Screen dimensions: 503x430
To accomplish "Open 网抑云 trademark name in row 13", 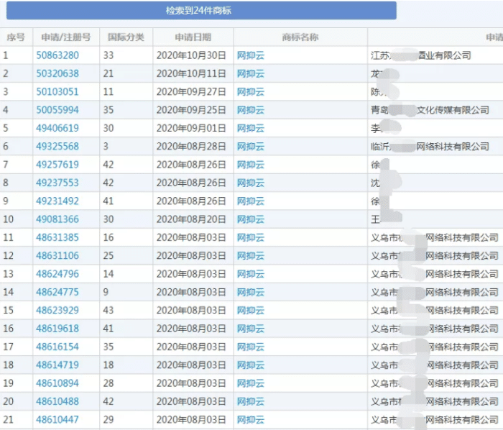I will [251, 274].
